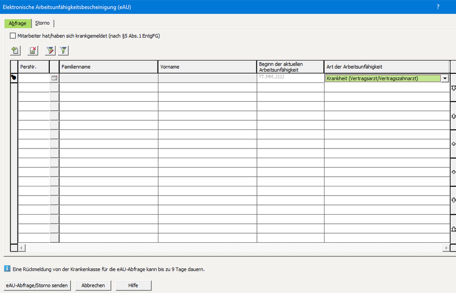Click the add new row icon
The image size is (456, 293).
click(x=16, y=51)
